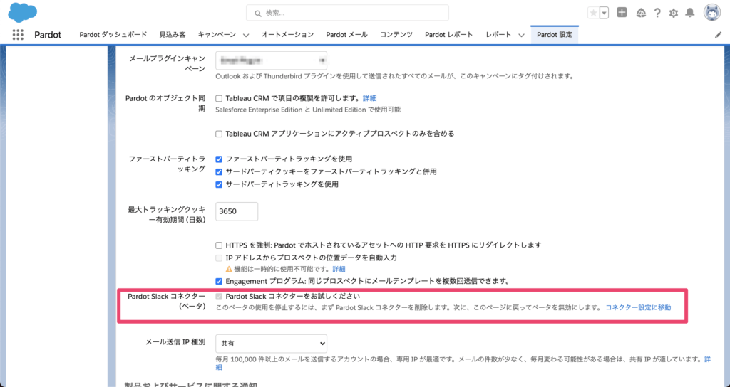Open the help question mark icon

point(657,13)
